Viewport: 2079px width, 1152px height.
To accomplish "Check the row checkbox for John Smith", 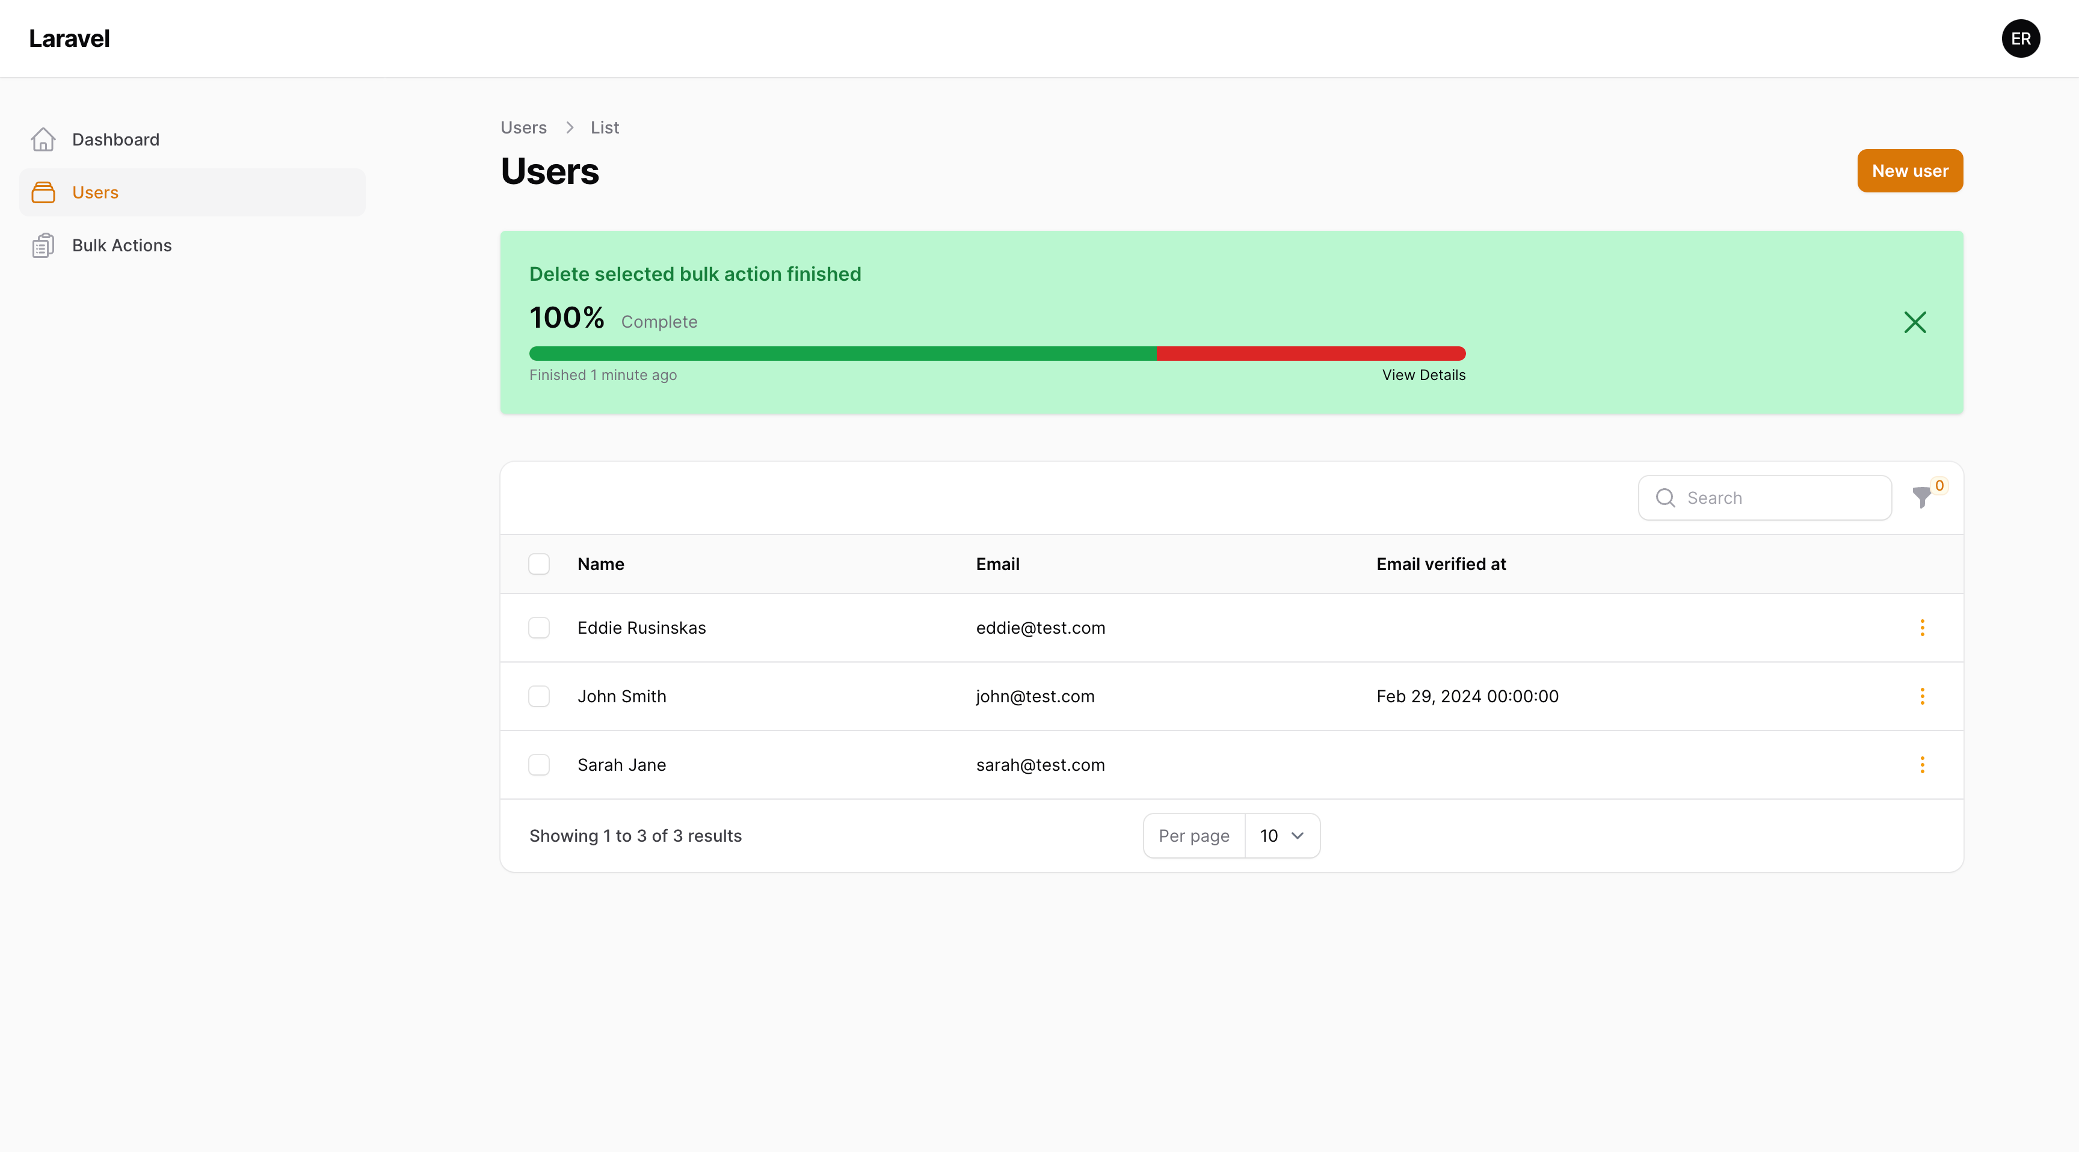I will pyautogui.click(x=539, y=696).
